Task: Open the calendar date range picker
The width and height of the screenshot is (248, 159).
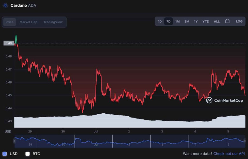Action: coord(227,21)
